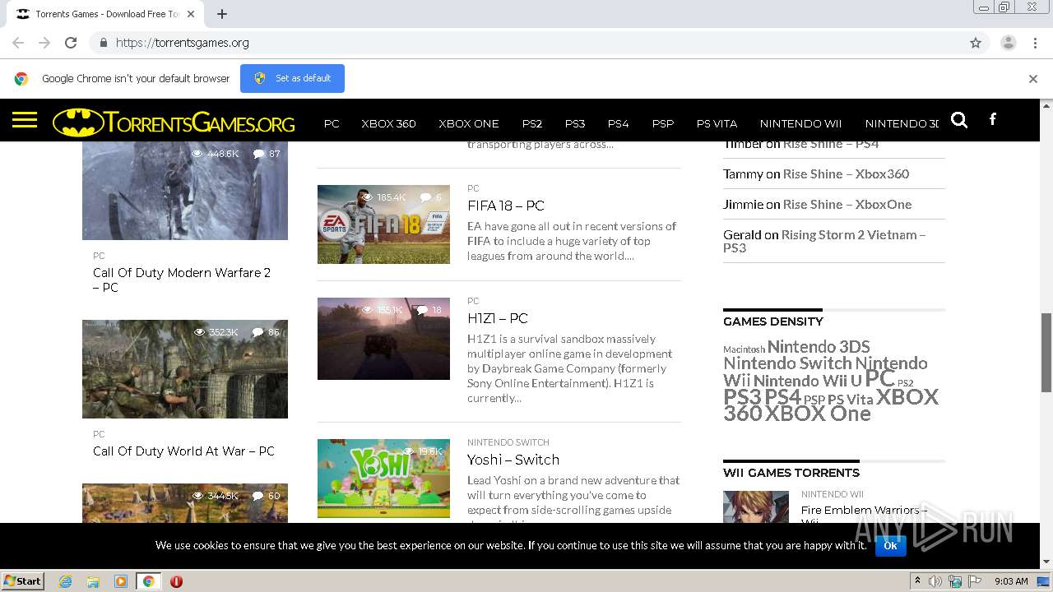This screenshot has height=592, width=1053.
Task: Show hidden tray icons arrow
Action: 917,581
